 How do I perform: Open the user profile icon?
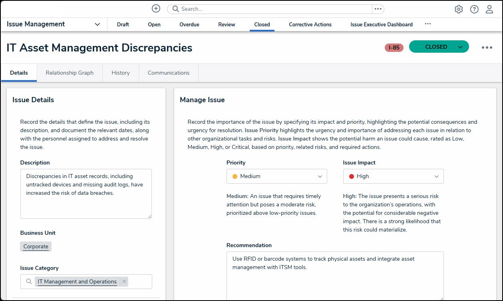(489, 9)
